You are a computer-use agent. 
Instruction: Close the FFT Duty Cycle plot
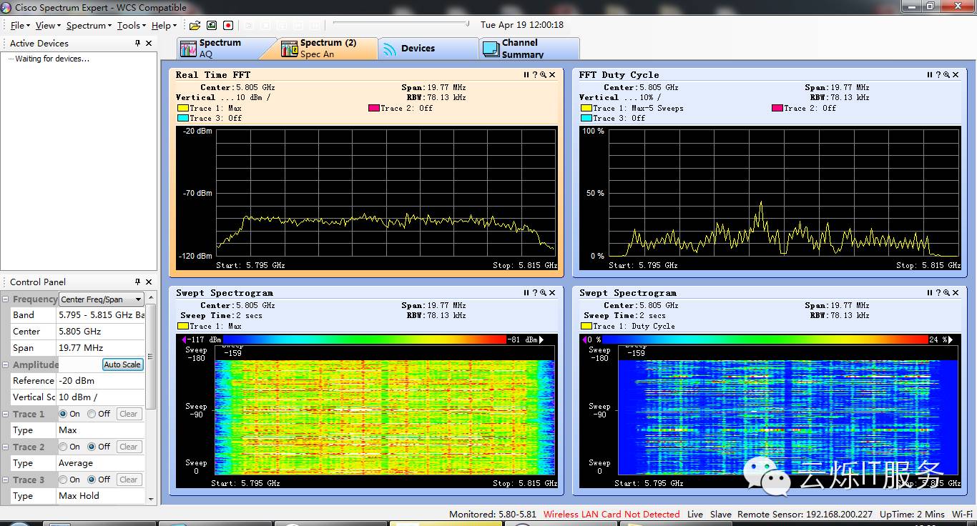(956, 75)
